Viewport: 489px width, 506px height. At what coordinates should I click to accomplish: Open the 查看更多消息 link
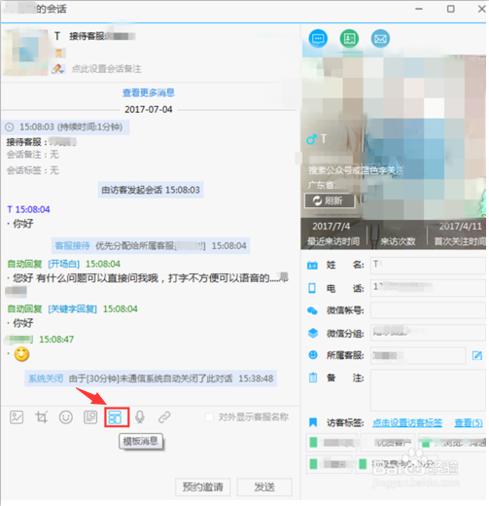coord(149,92)
